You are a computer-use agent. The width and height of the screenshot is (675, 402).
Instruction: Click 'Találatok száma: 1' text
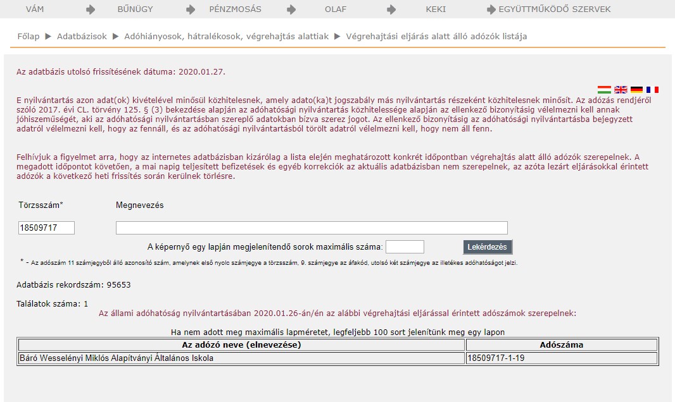(52, 303)
